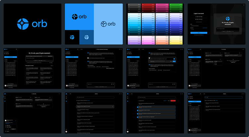
Task: Click the large orb icon on the black logo panel
Action: pos(23,24)
